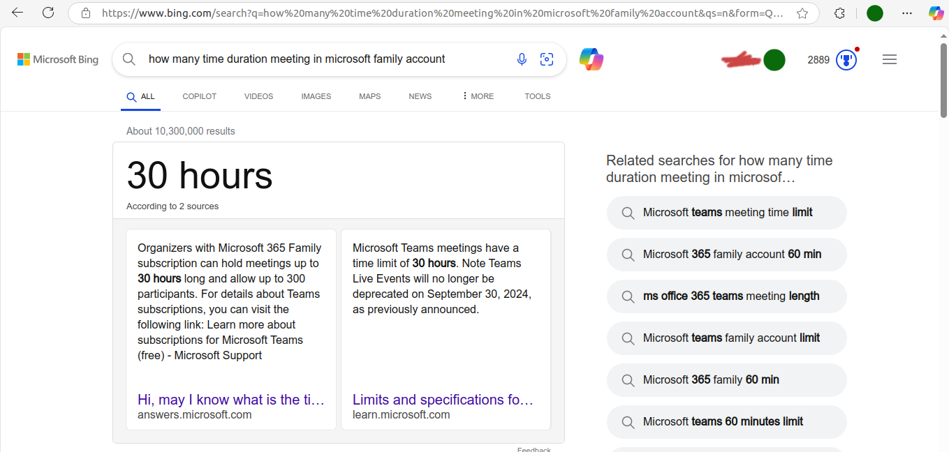Start voice search with the microphone icon

pos(522,59)
